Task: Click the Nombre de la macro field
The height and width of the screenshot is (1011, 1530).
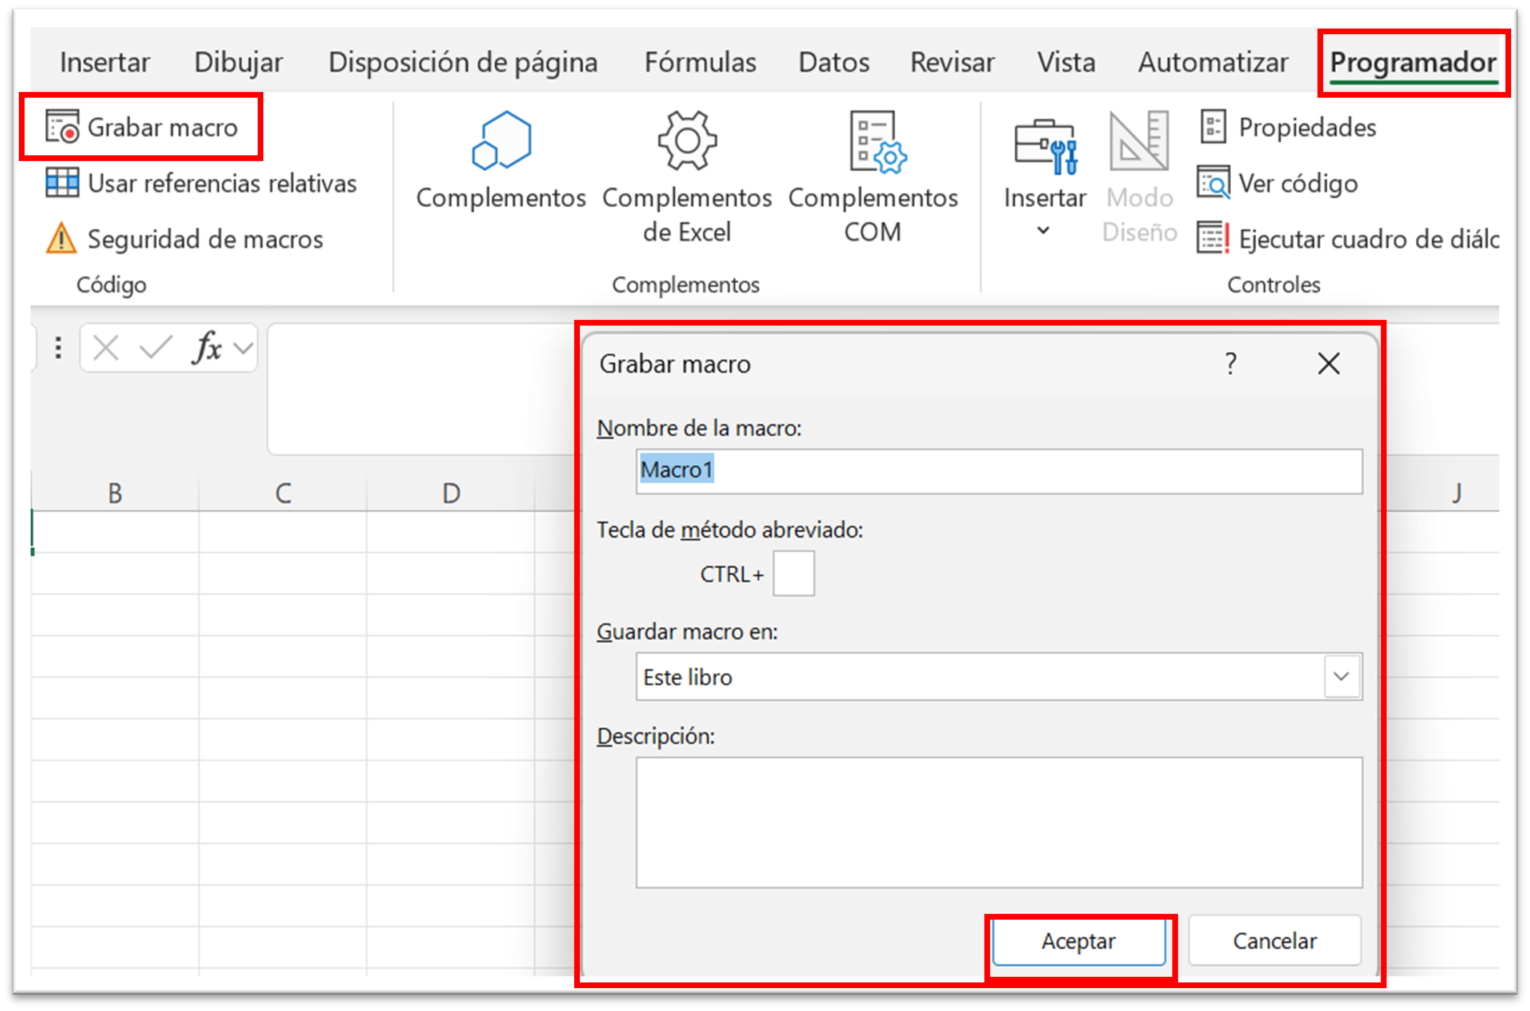Action: [998, 471]
